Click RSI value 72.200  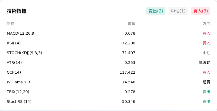(x=129, y=43)
